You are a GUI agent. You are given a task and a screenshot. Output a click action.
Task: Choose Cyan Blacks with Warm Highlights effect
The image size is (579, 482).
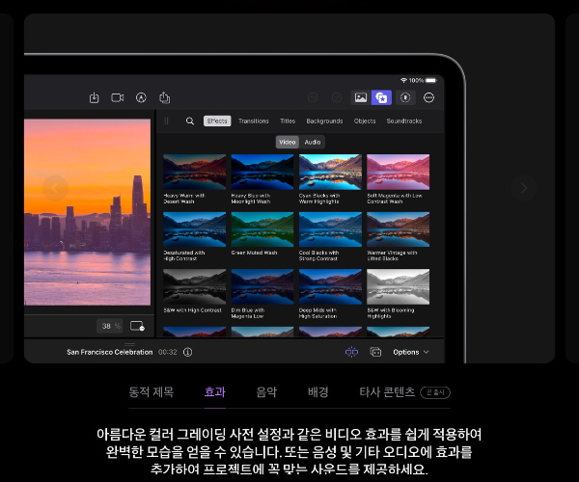pyautogui.click(x=330, y=179)
